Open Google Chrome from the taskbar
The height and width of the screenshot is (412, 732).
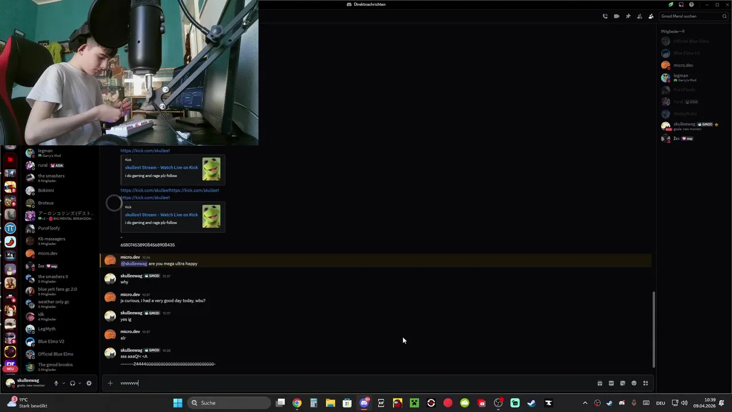click(x=297, y=403)
